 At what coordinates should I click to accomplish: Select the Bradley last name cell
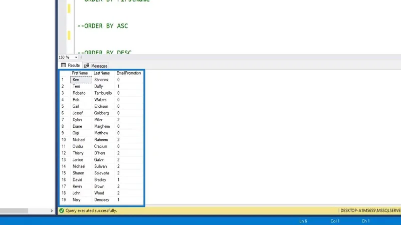point(104,179)
